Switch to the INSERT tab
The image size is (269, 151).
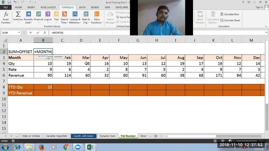pos(31,8)
